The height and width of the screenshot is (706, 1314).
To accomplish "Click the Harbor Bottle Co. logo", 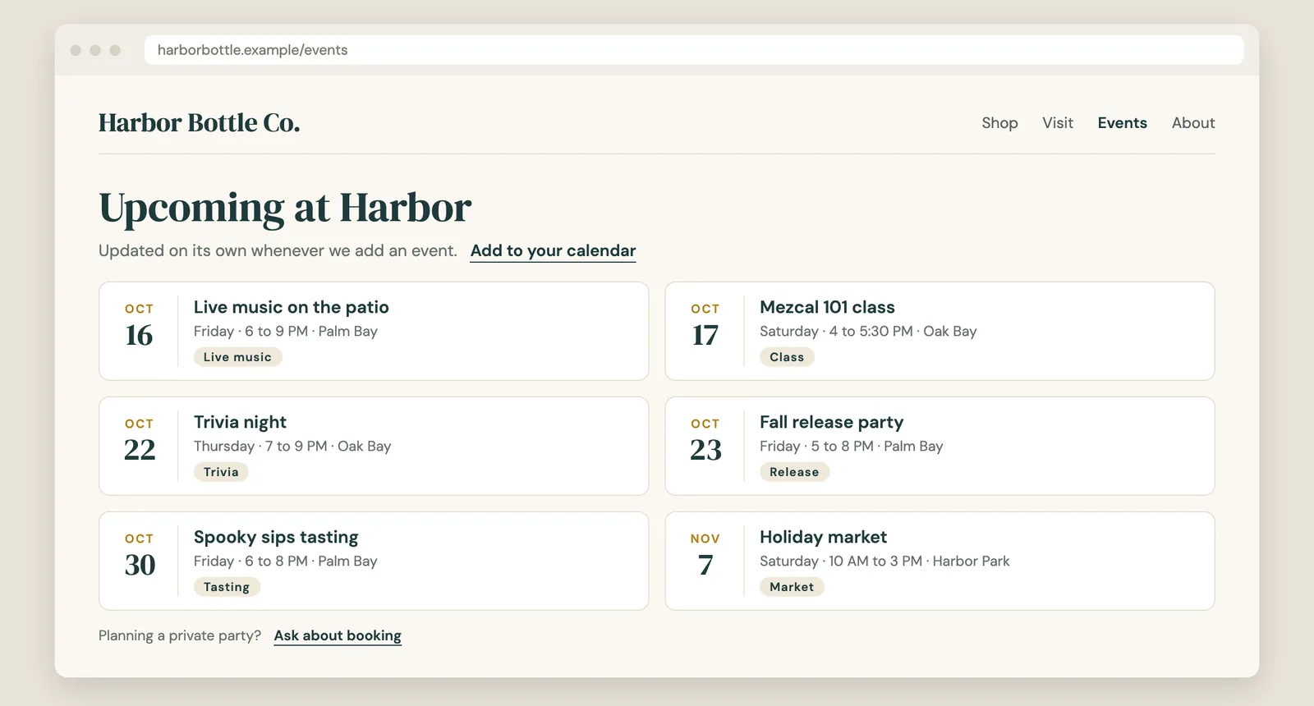I will tap(200, 123).
